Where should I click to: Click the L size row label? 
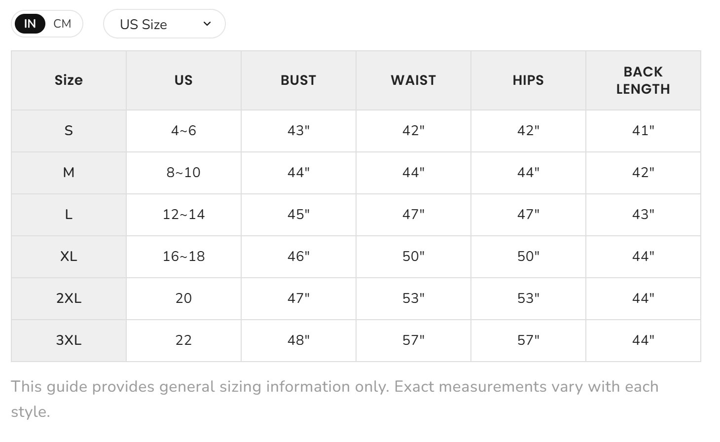(x=69, y=215)
